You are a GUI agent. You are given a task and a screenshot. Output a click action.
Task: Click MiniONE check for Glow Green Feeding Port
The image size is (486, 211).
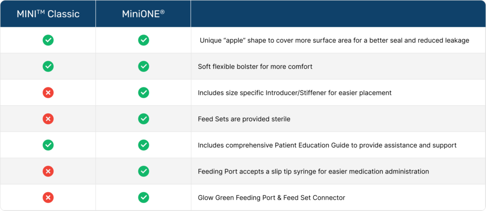143,197
